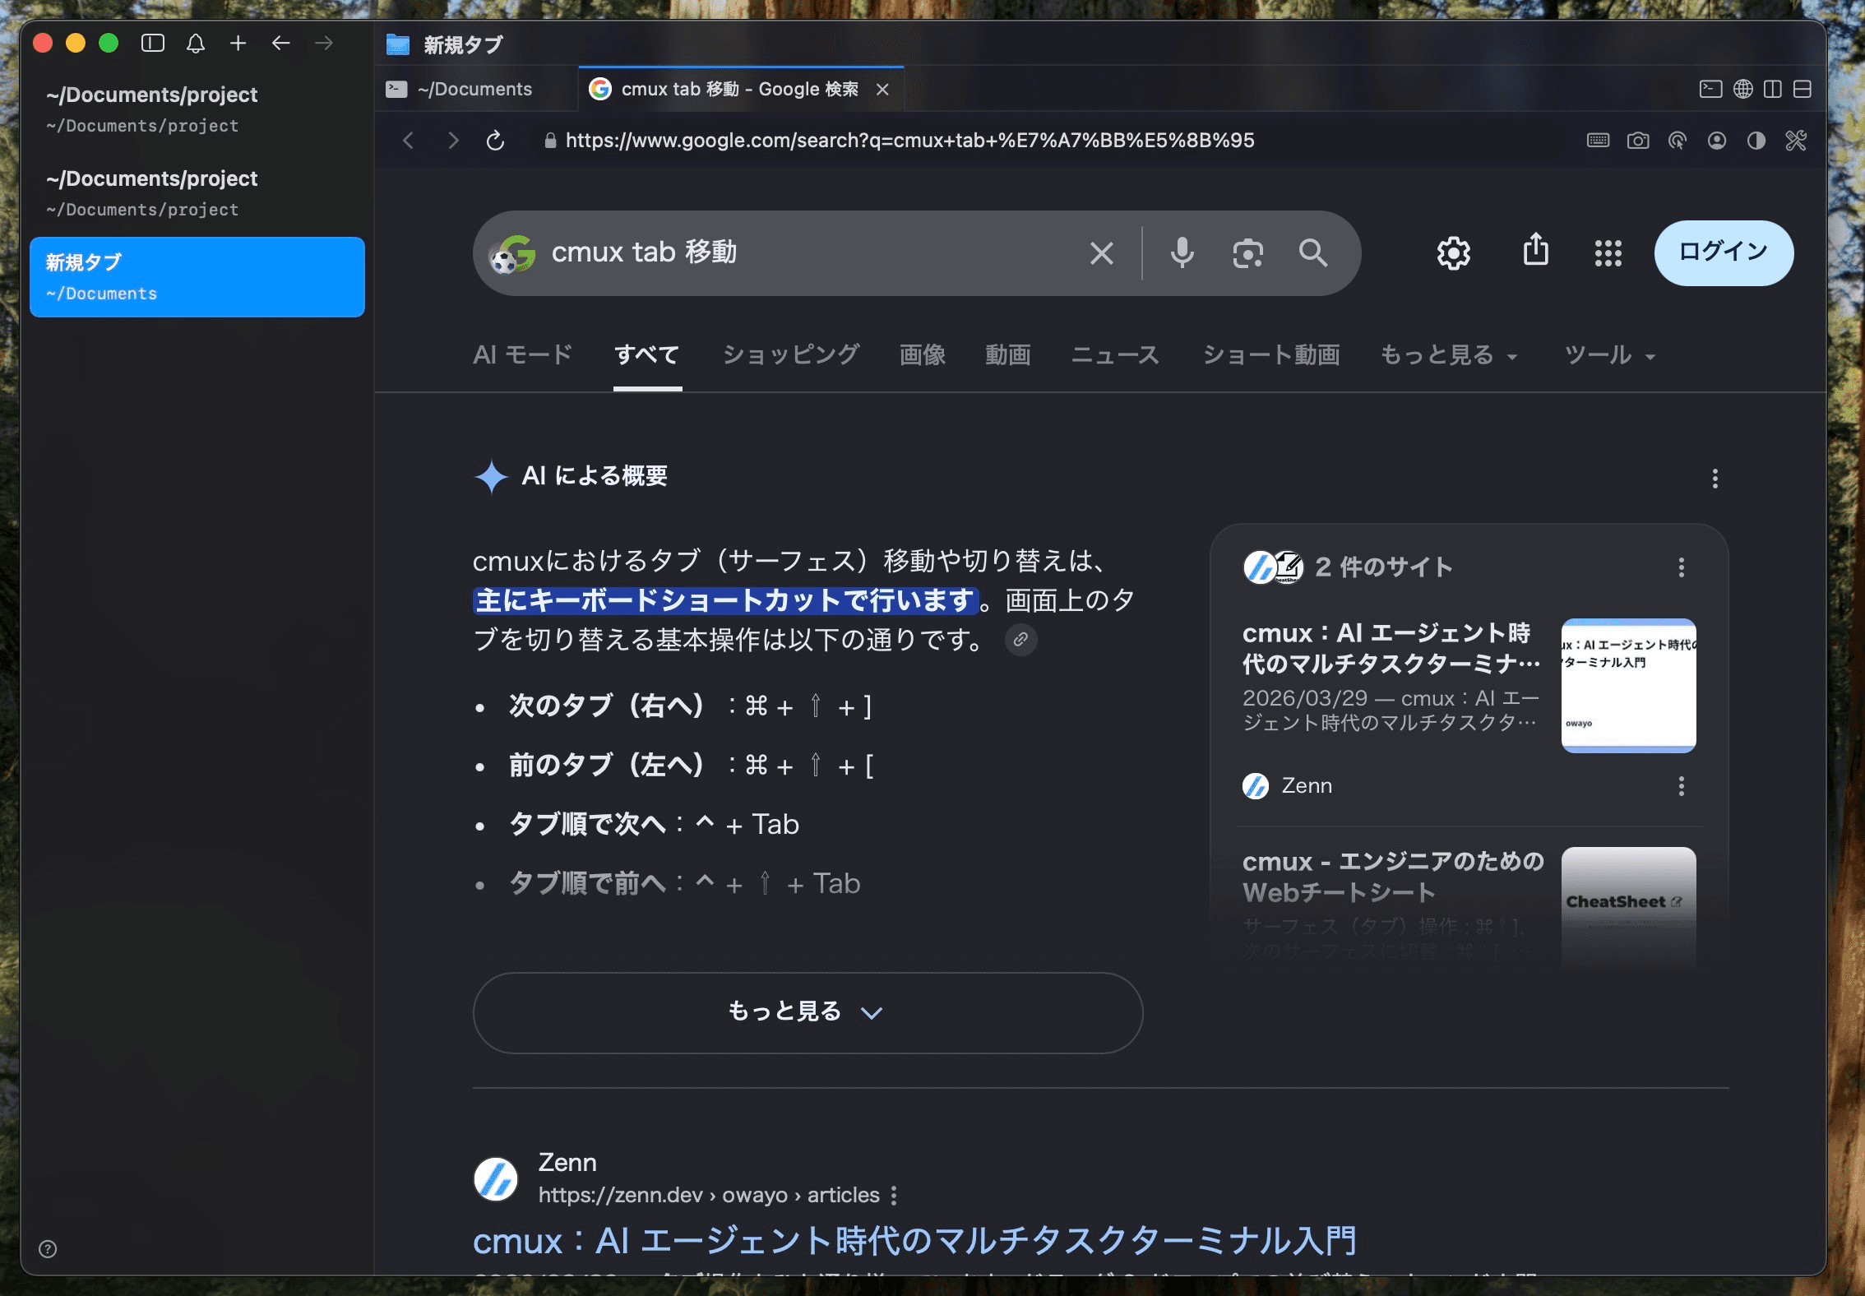Screen dimensions: 1865x1296
Task: Take a screenshot with camera icon
Action: [x=1638, y=141]
